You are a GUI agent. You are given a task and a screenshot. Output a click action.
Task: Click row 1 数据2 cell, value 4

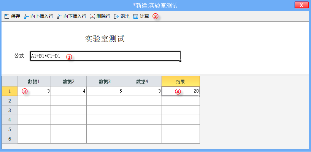[69, 91]
